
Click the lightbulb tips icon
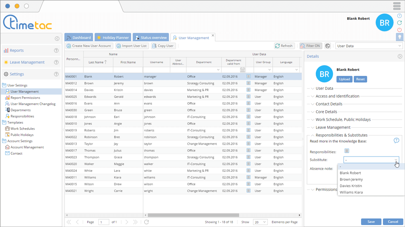tap(399, 37)
